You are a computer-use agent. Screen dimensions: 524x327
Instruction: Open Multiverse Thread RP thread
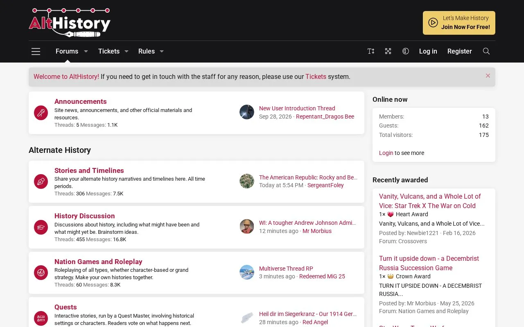[286, 269]
